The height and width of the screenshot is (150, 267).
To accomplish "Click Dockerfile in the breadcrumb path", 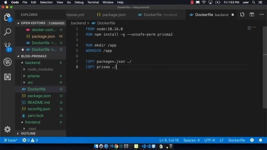I will tap(106, 23).
